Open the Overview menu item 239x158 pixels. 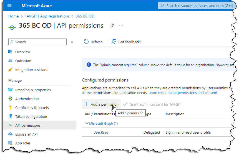pyautogui.click(x=22, y=52)
